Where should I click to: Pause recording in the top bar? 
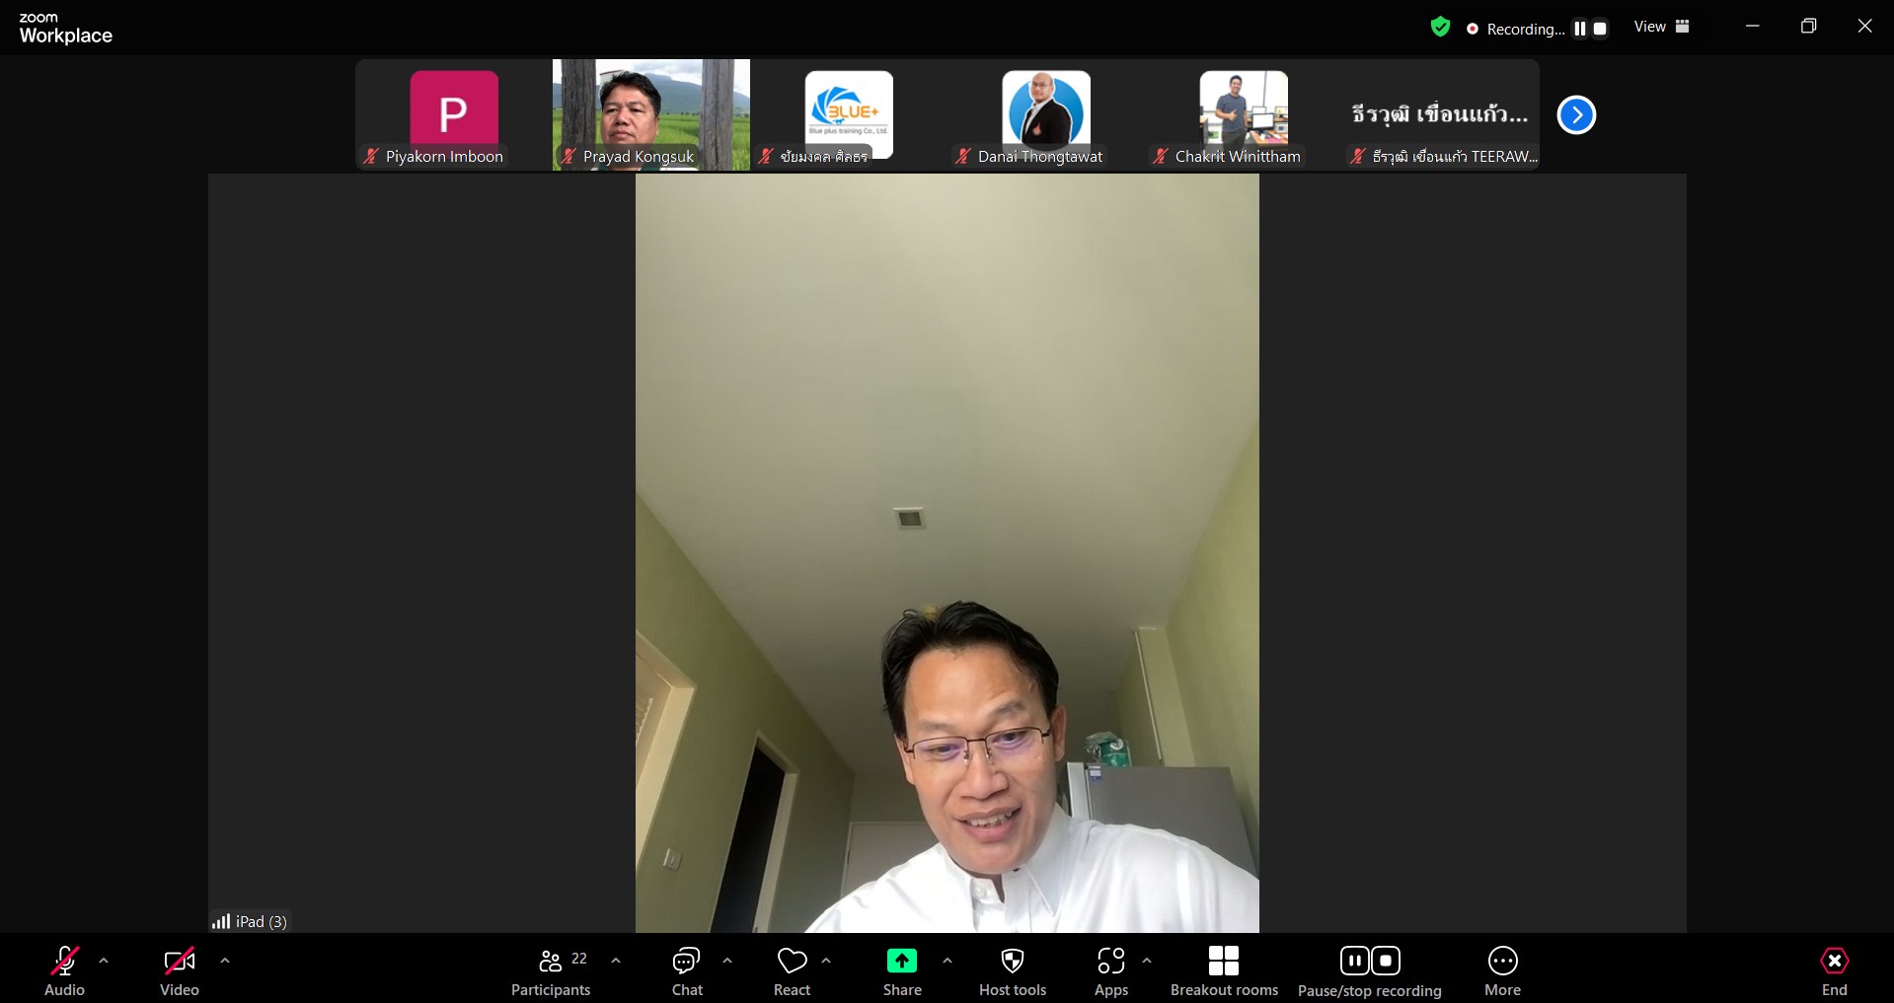(x=1579, y=29)
